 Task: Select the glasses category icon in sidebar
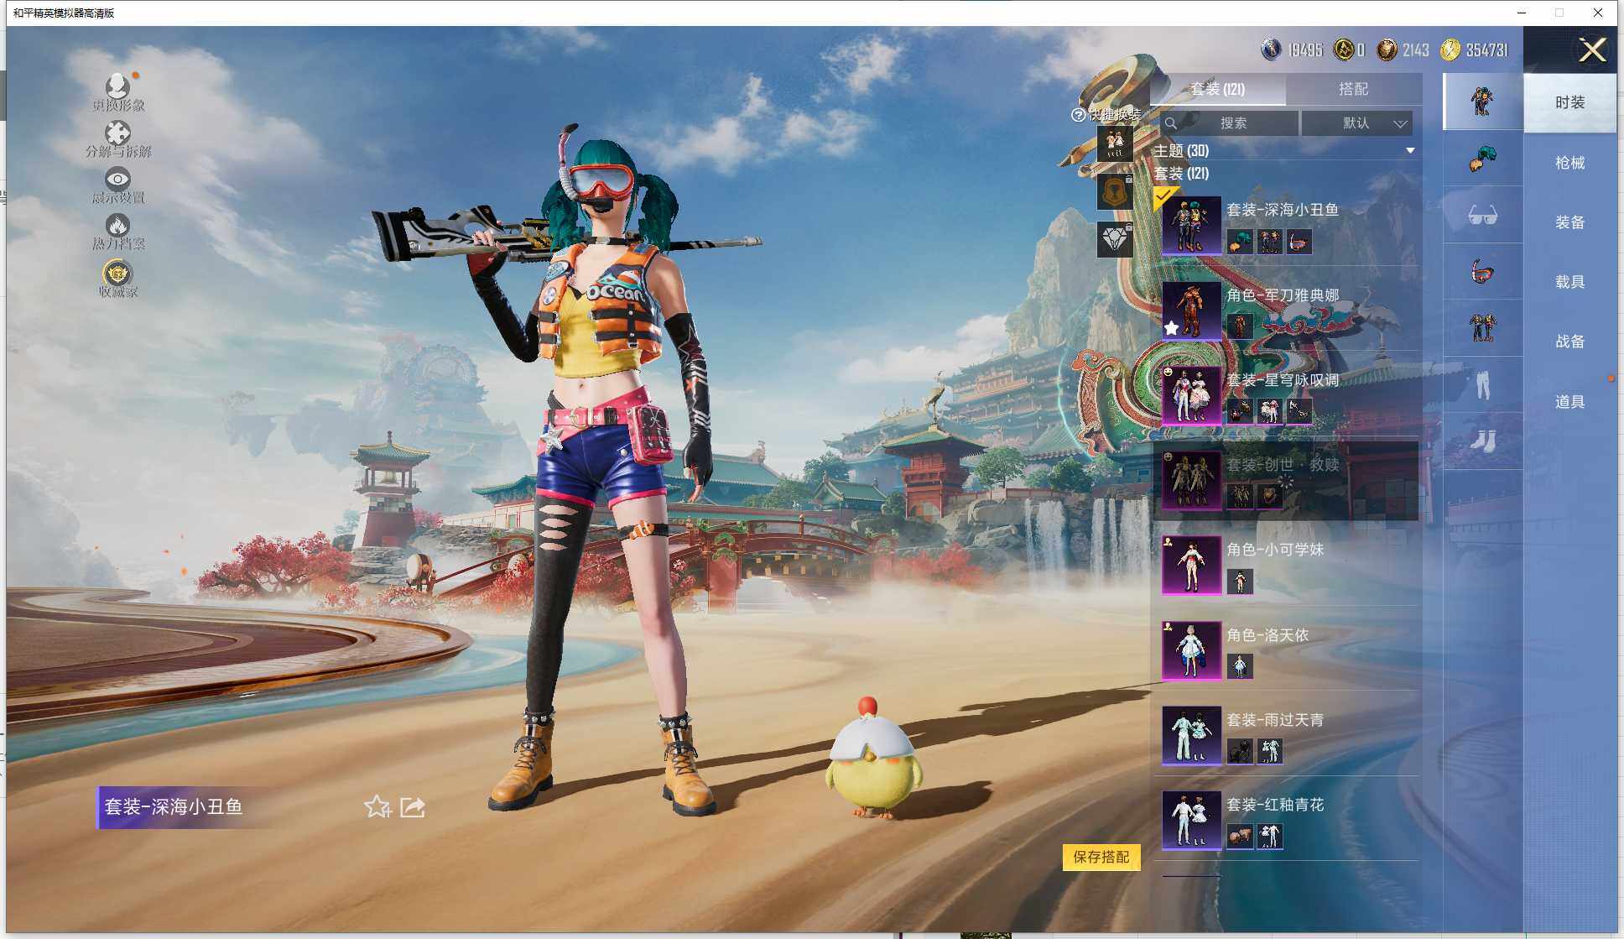pyautogui.click(x=1482, y=216)
